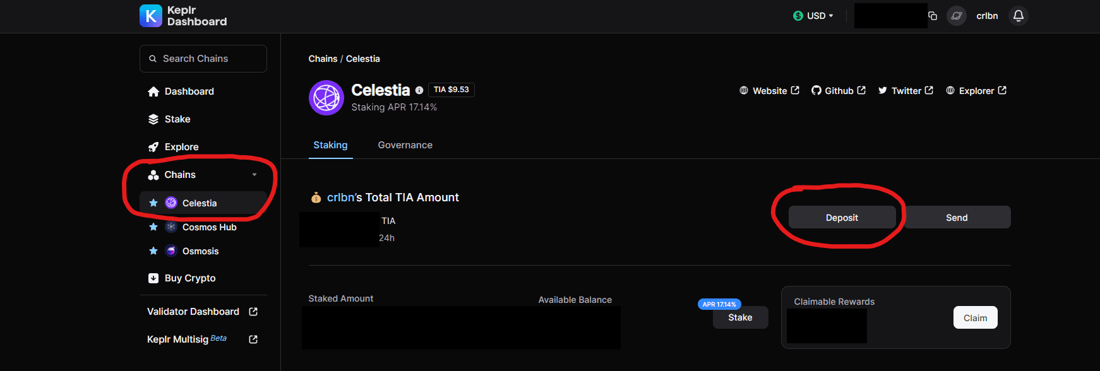Unfavorite Celestia using its star

click(153, 203)
